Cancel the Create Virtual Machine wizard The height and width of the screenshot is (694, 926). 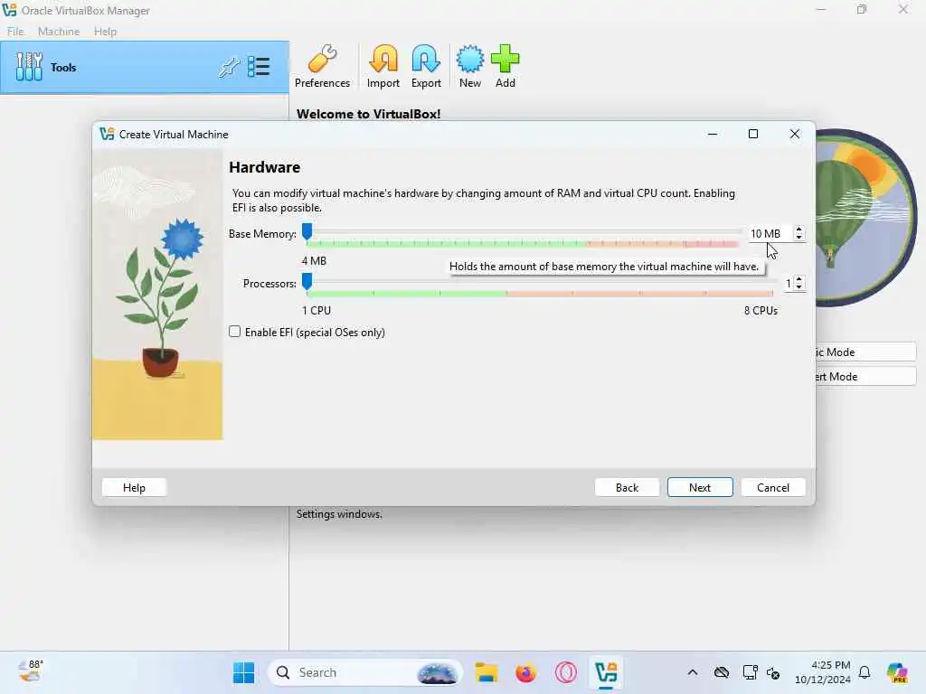tap(773, 487)
